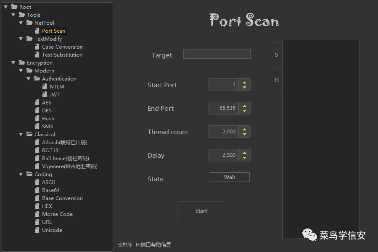Open the H port help tab
This screenshot has width=378, height=252.
[x=277, y=80]
